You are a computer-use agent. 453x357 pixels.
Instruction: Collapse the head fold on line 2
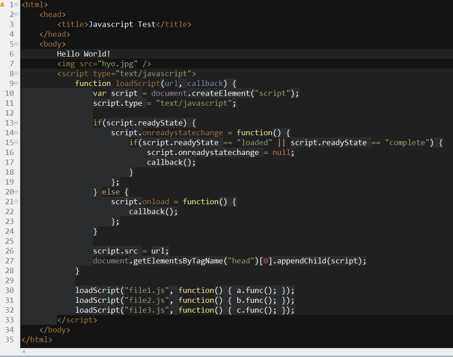point(16,14)
